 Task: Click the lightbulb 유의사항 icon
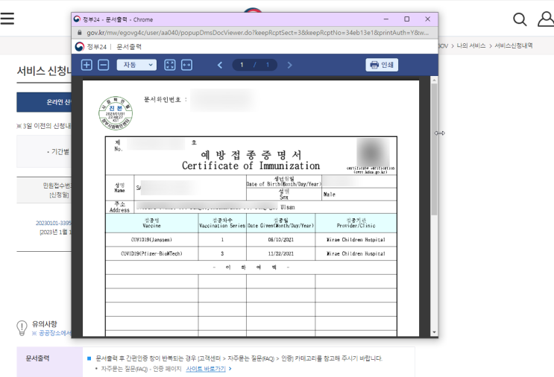[x=22, y=328]
